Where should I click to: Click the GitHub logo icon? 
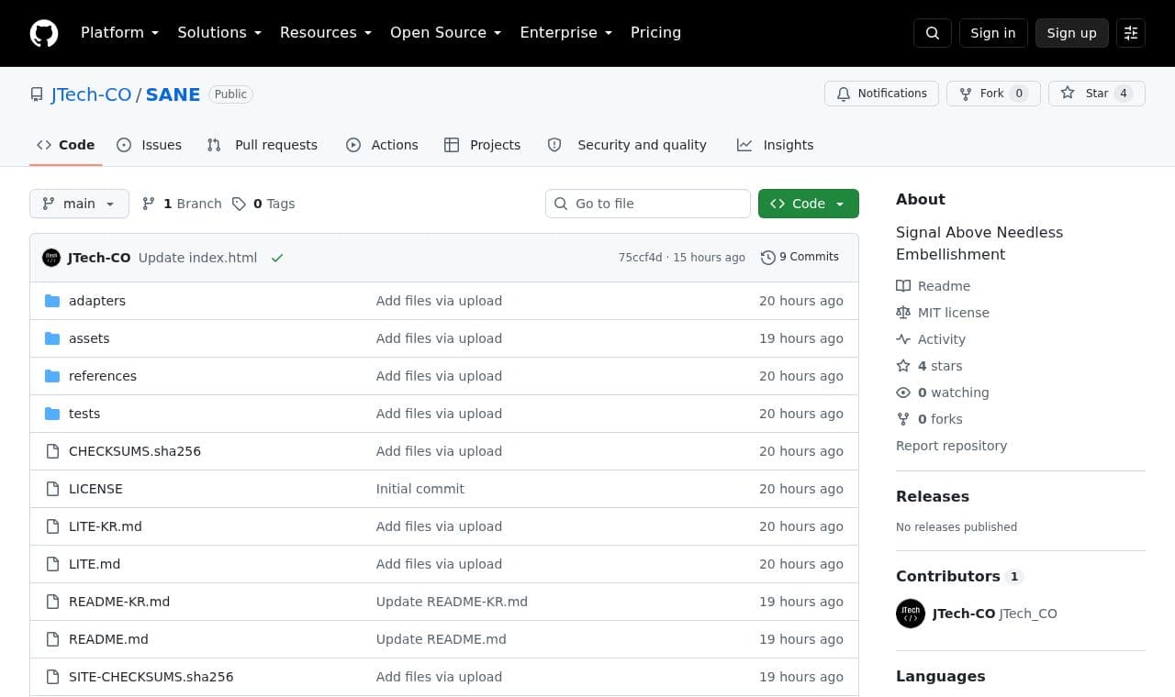pyautogui.click(x=44, y=33)
